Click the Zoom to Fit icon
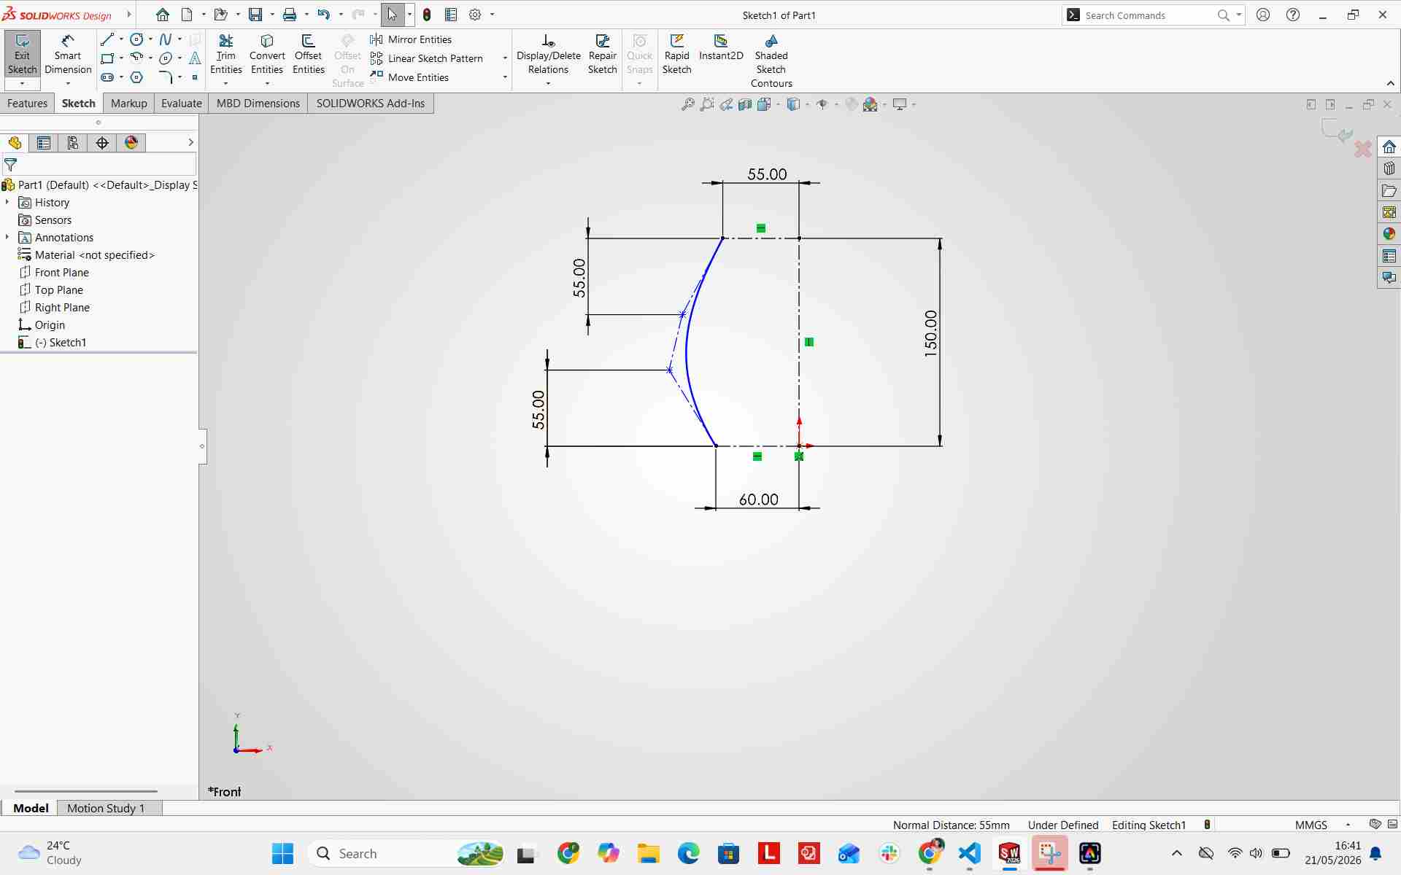 (687, 104)
